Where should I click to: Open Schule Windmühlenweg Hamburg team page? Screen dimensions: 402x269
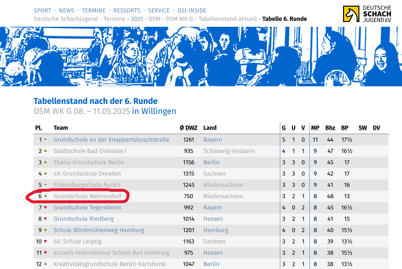click(99, 230)
